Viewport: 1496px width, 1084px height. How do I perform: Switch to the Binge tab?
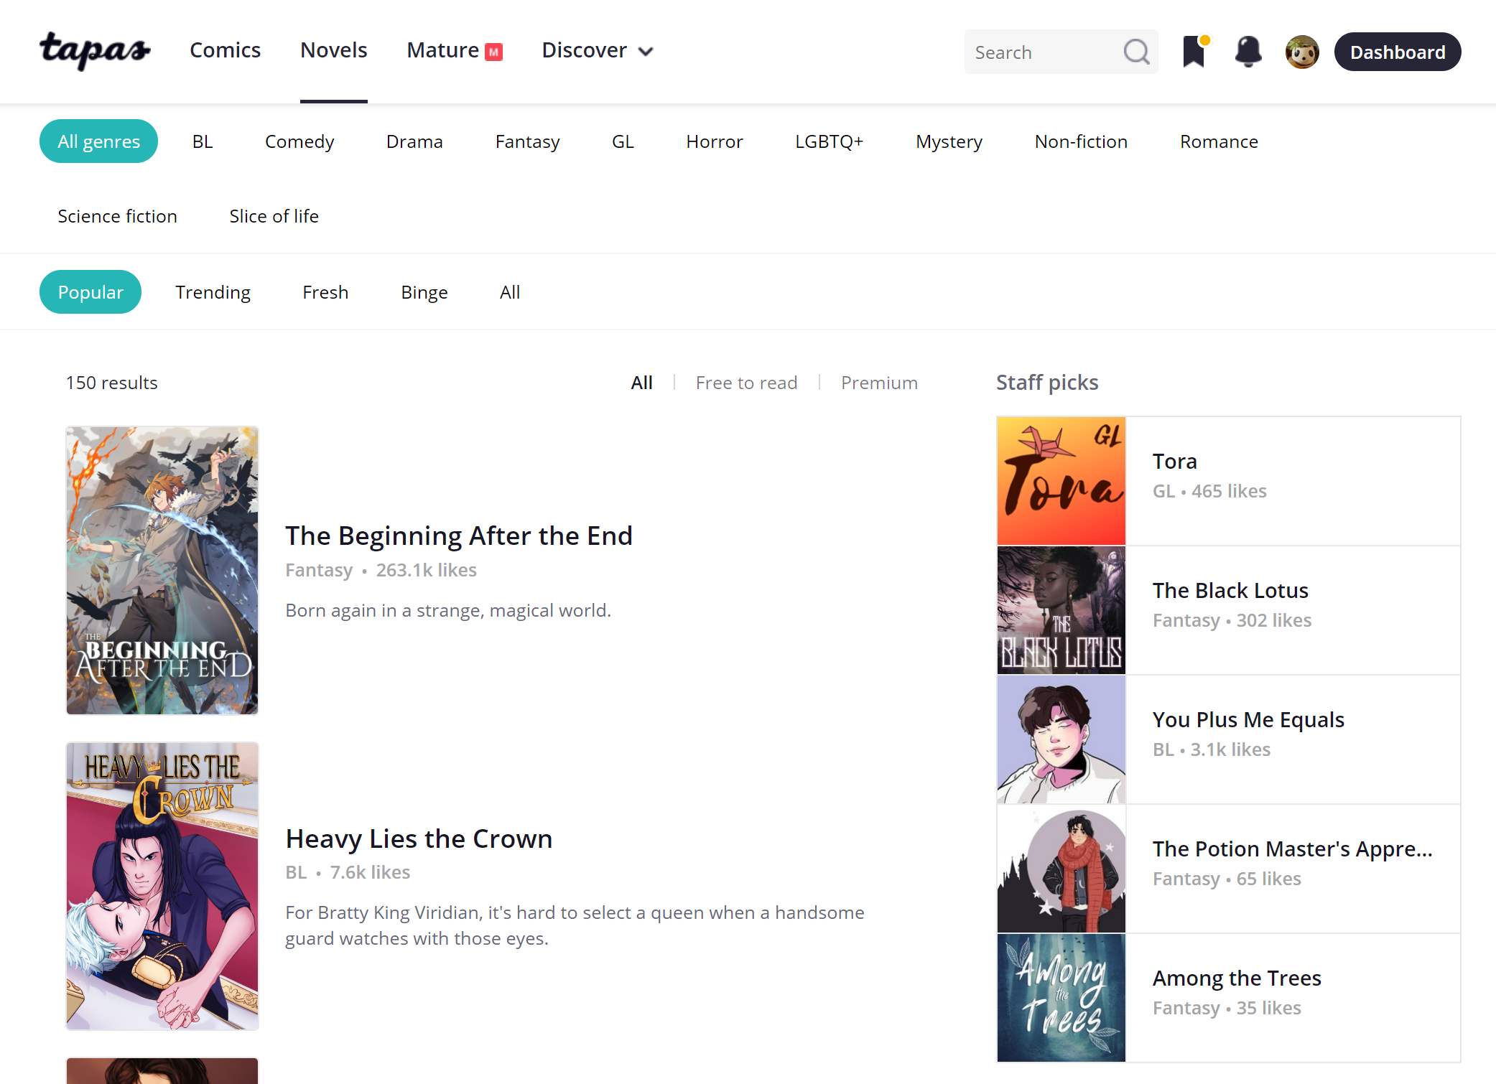pos(424,292)
